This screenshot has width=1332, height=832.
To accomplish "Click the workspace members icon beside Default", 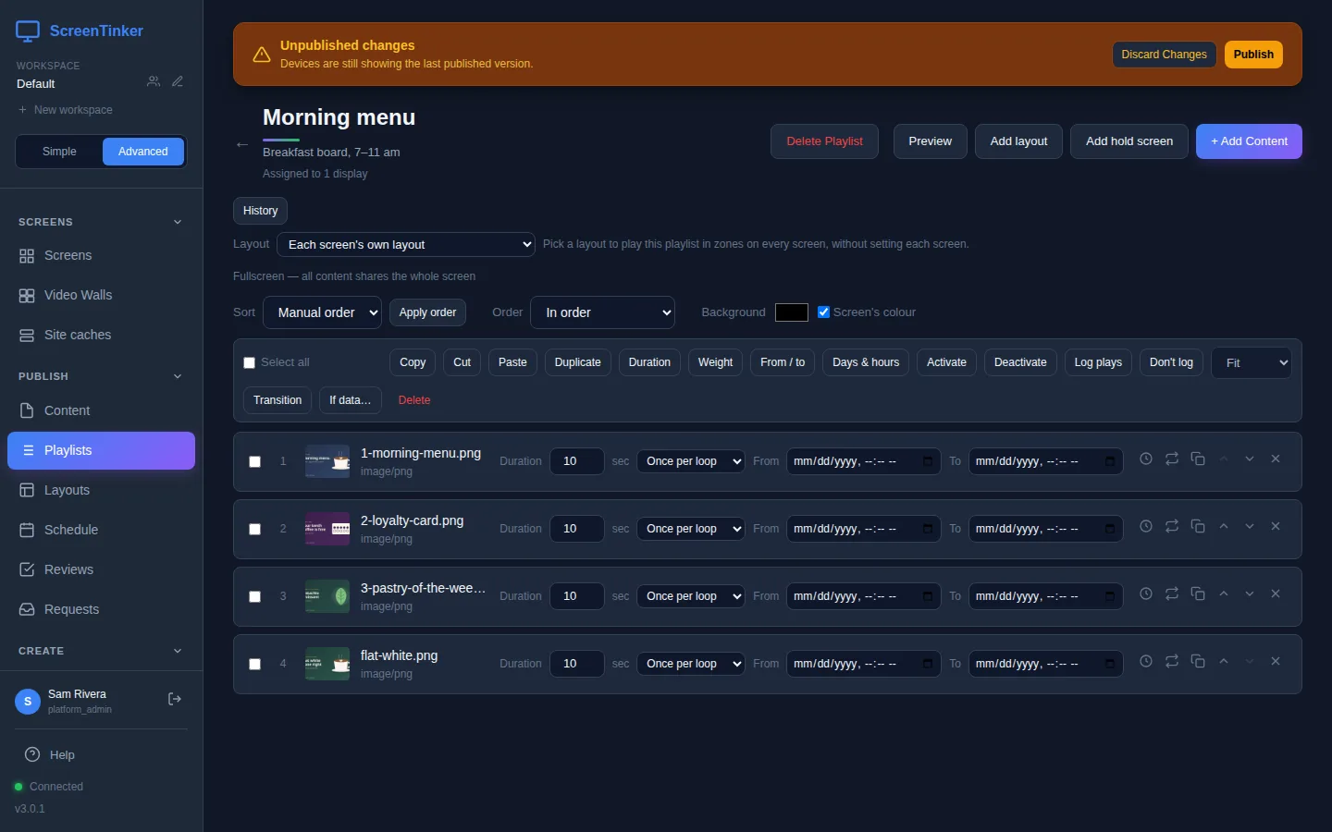I will click(x=154, y=82).
